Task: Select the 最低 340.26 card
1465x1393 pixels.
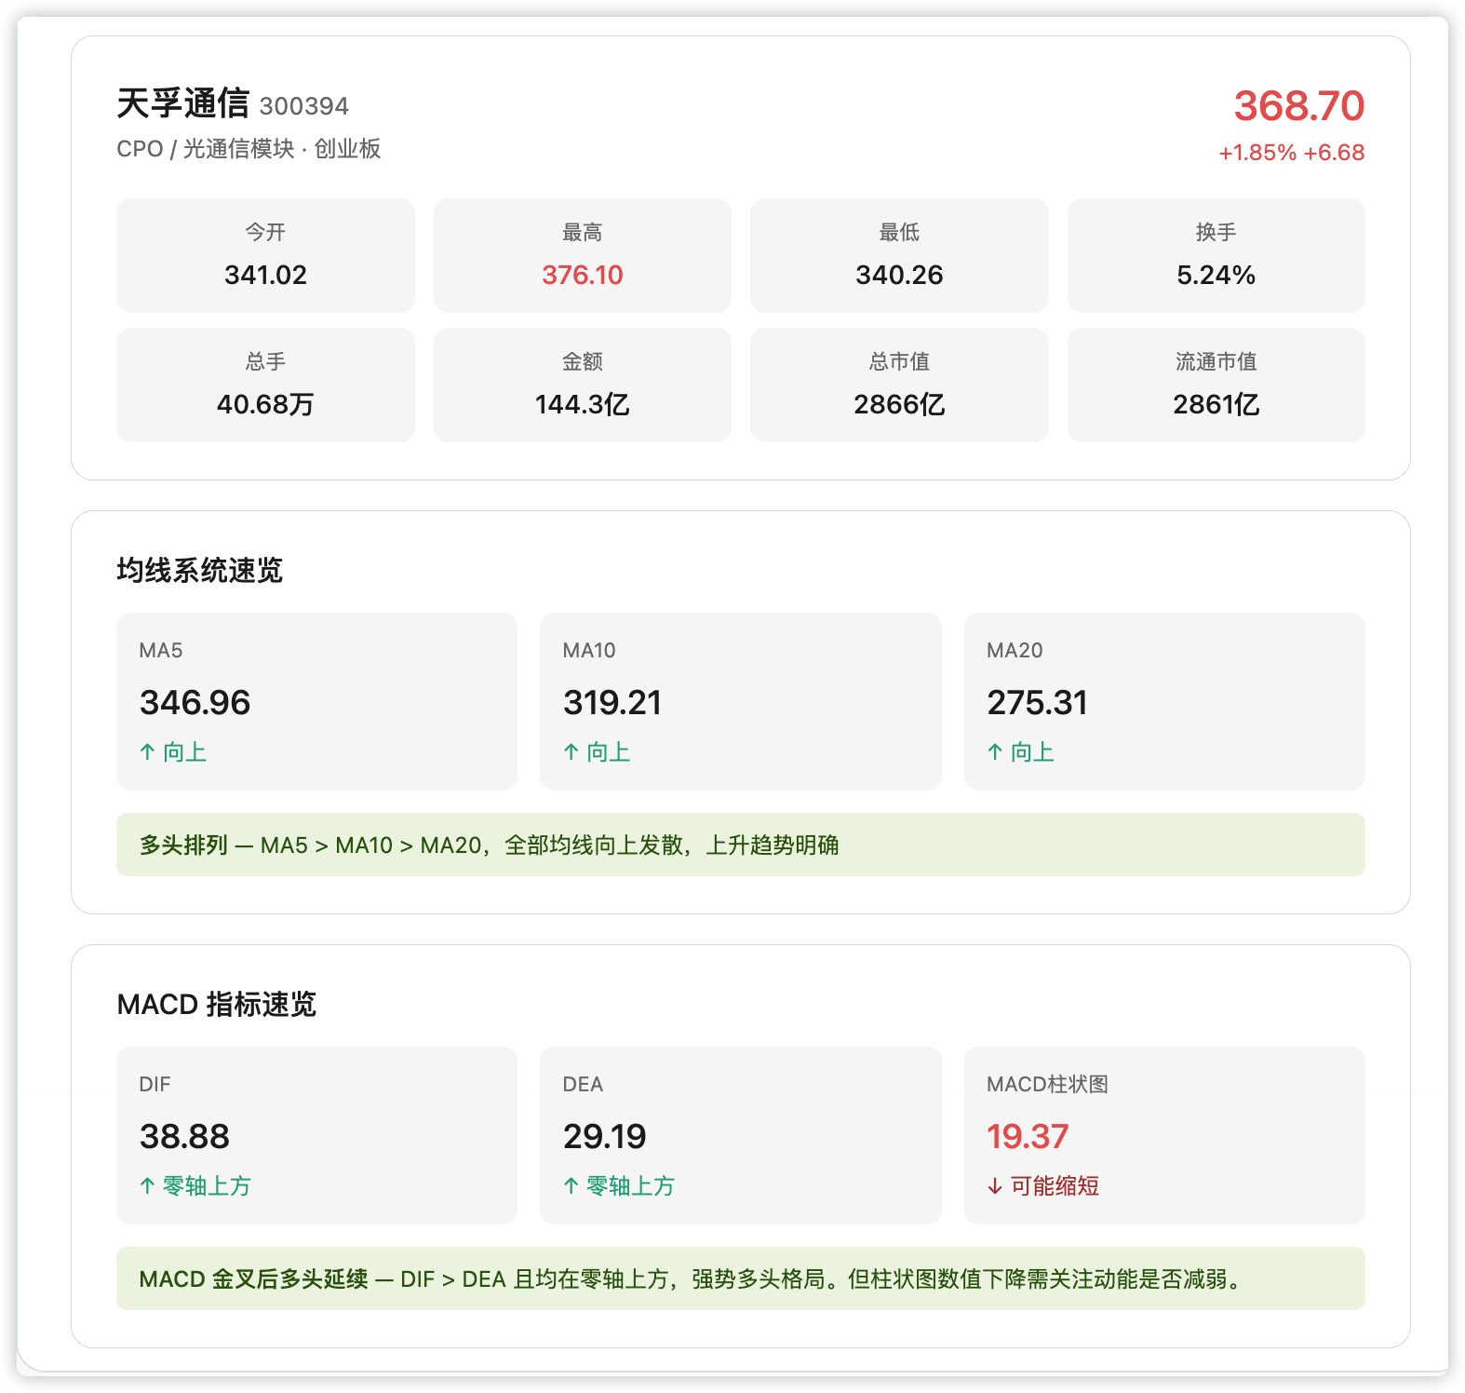Action: click(x=899, y=255)
